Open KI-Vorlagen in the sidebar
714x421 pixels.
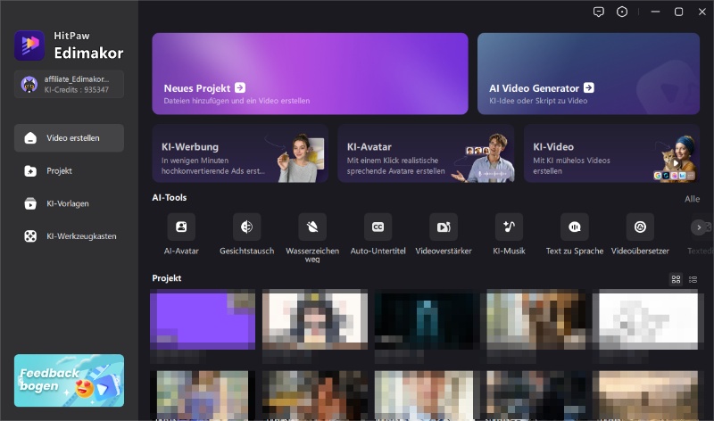coord(69,203)
